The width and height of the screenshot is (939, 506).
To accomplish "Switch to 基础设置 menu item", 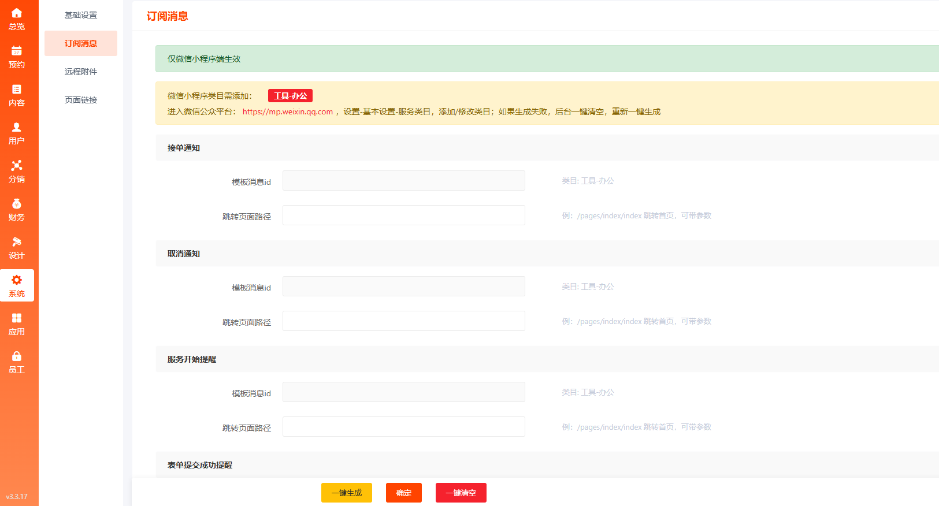I will point(81,15).
